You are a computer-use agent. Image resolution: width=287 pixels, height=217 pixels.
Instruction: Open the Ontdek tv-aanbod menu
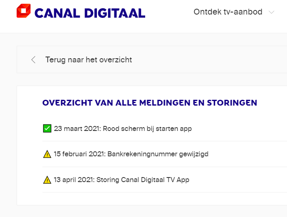click(228, 12)
